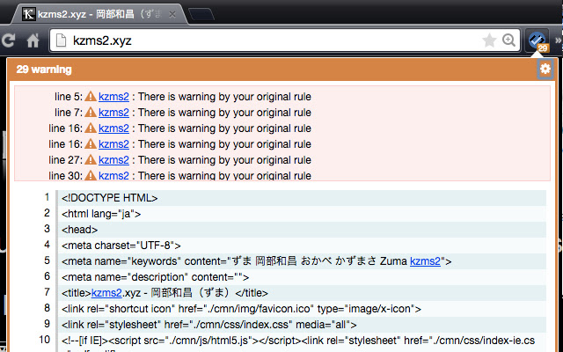Go to the browser home page icon
The height and width of the screenshot is (352, 563).
coord(33,40)
